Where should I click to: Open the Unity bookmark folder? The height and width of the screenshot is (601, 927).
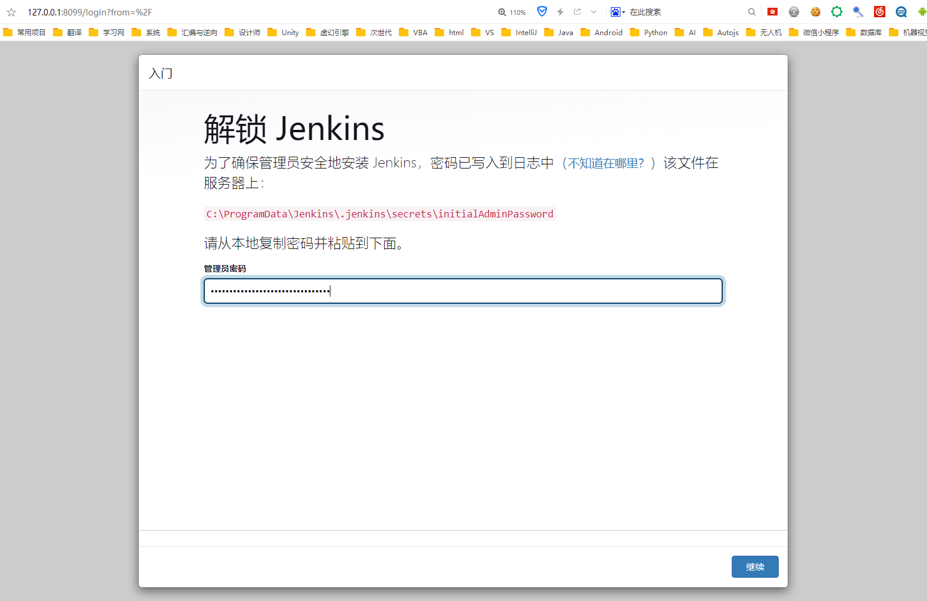pos(283,32)
